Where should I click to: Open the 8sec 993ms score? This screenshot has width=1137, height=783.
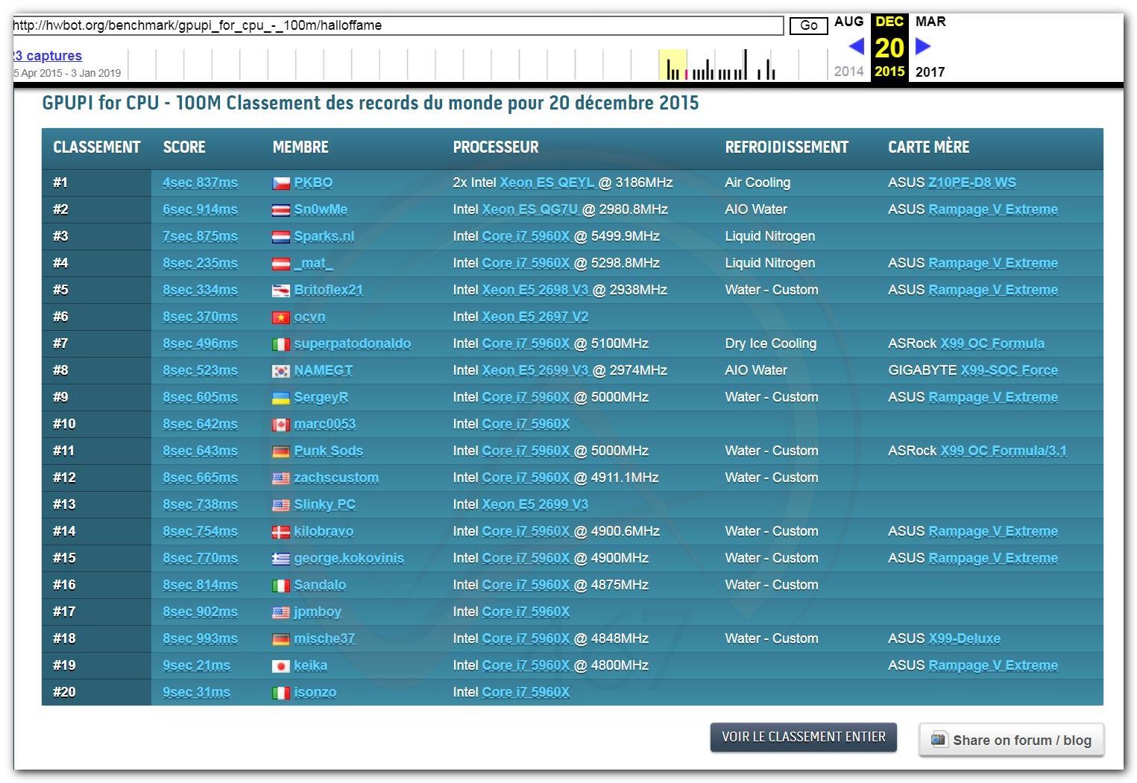click(x=200, y=638)
